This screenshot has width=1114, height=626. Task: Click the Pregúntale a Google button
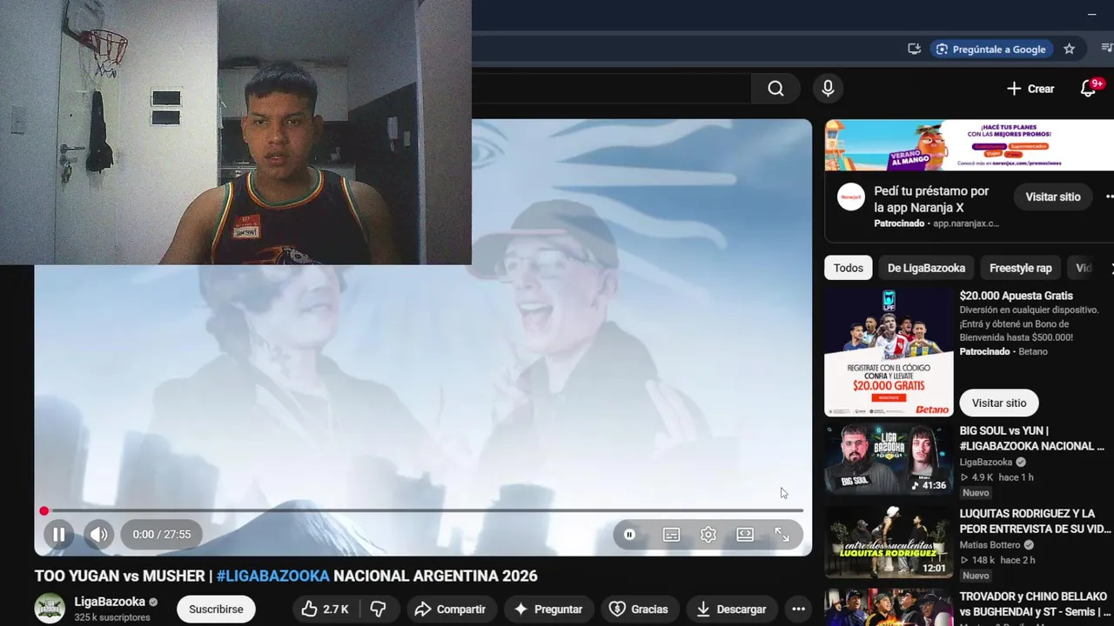[x=991, y=49]
